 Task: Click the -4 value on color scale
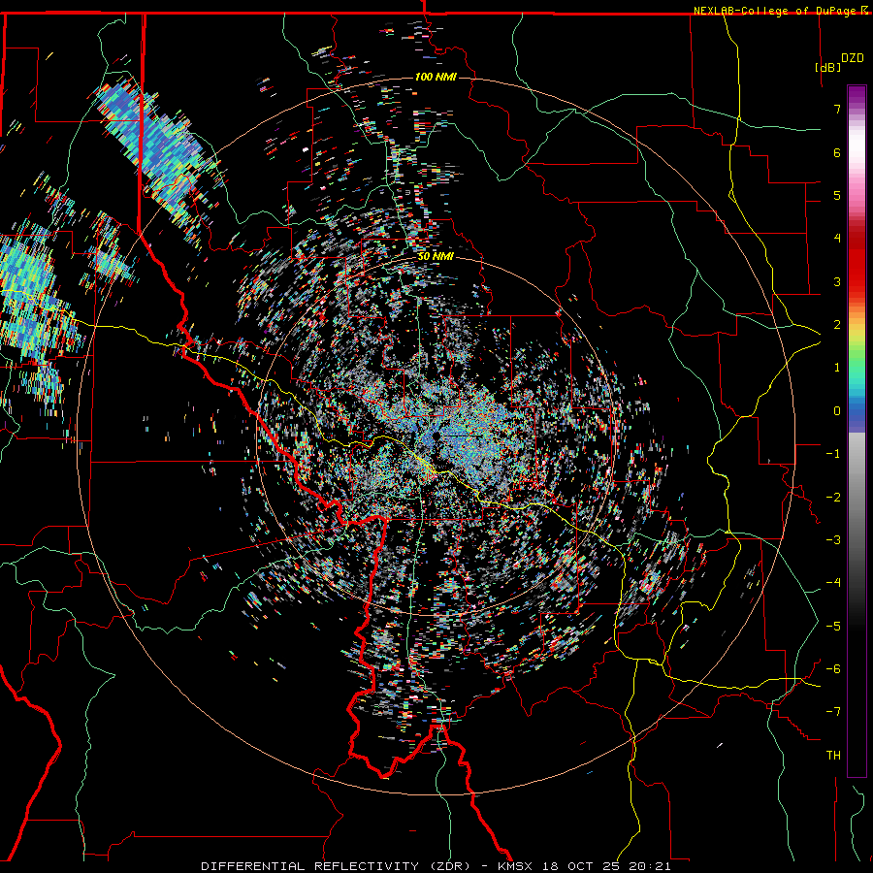(833, 583)
